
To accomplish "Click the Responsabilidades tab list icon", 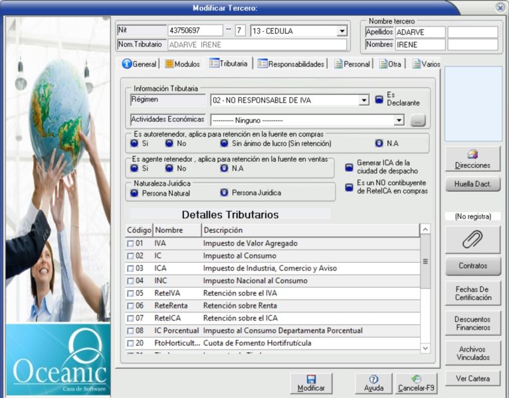I will click(x=263, y=64).
